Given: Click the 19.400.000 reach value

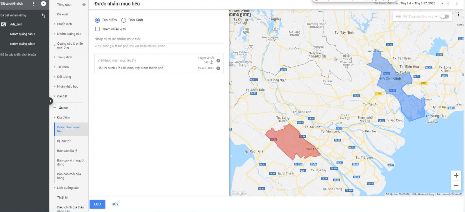Looking at the screenshot, I should (x=205, y=68).
